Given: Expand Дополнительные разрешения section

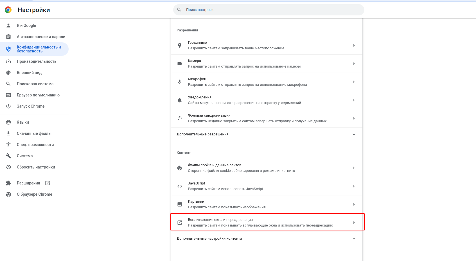Looking at the screenshot, I should click(267, 134).
